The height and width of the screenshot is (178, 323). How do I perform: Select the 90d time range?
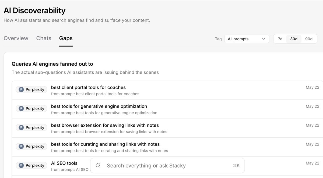click(309, 39)
